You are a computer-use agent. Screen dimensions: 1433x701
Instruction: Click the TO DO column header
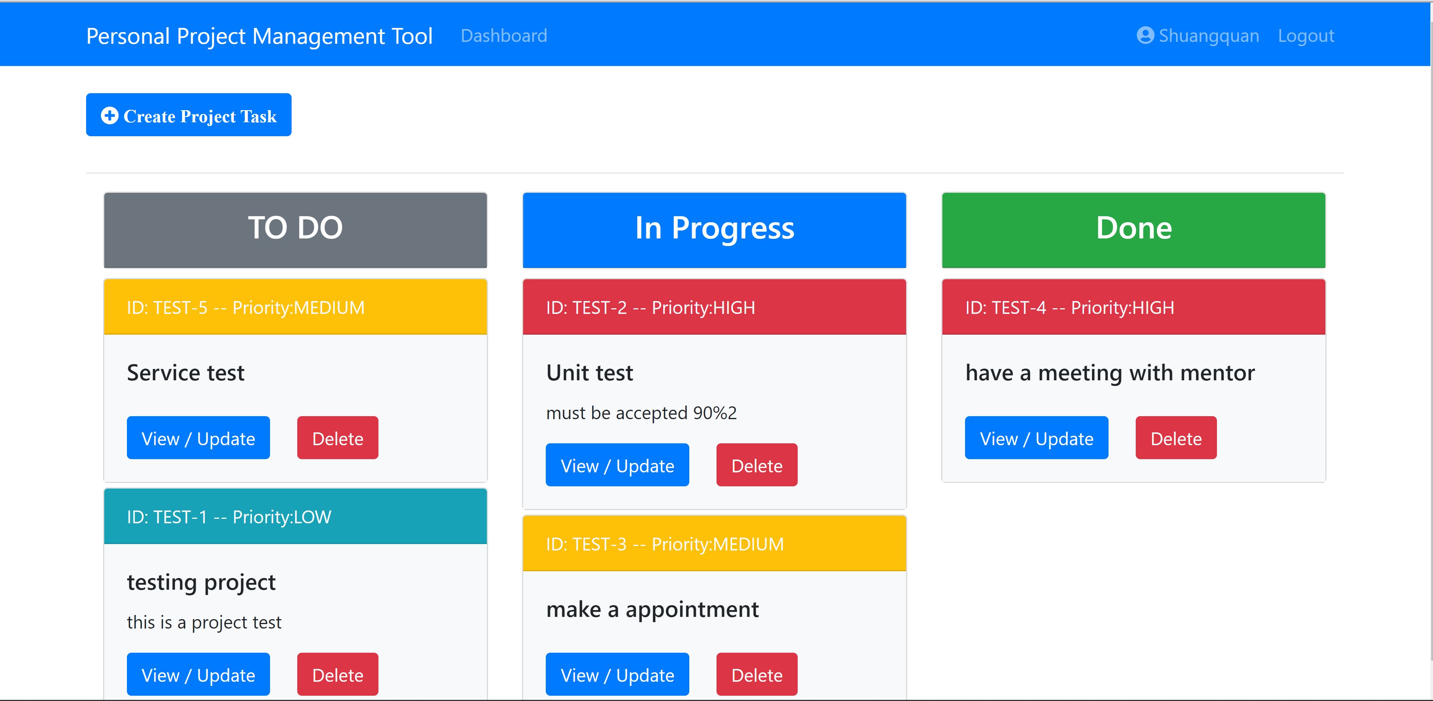[x=295, y=230]
